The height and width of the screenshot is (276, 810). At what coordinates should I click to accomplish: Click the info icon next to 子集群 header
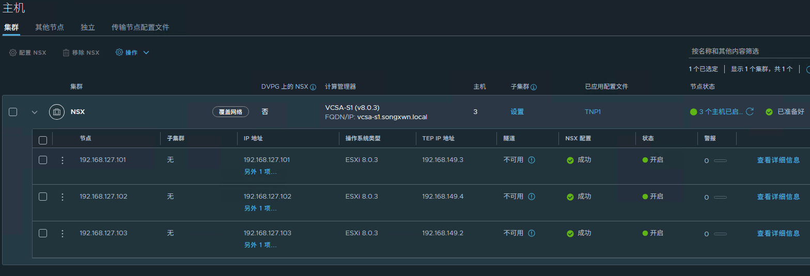pos(534,87)
